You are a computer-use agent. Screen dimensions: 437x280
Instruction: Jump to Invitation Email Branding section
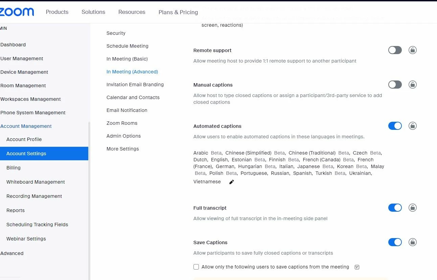click(x=135, y=85)
